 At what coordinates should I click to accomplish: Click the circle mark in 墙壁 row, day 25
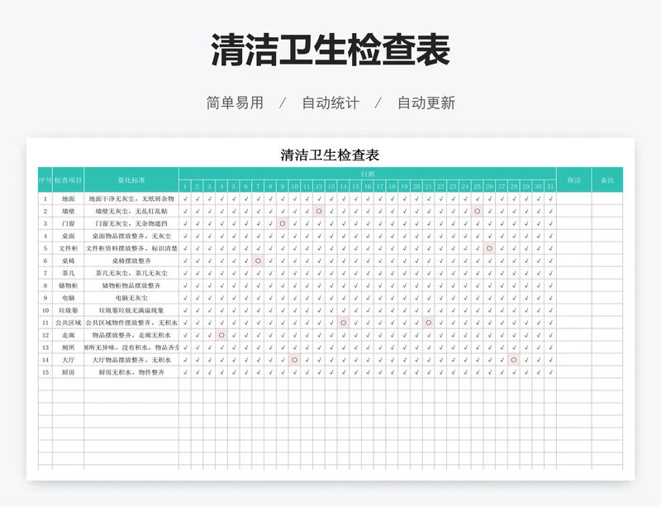(x=478, y=211)
